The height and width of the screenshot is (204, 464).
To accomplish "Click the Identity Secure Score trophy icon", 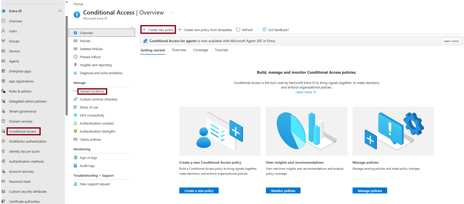I will (3, 151).
